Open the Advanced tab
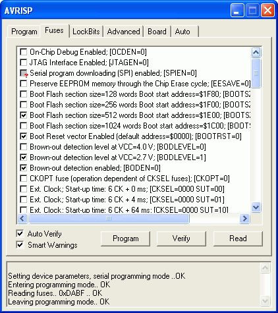 pyautogui.click(x=123, y=32)
